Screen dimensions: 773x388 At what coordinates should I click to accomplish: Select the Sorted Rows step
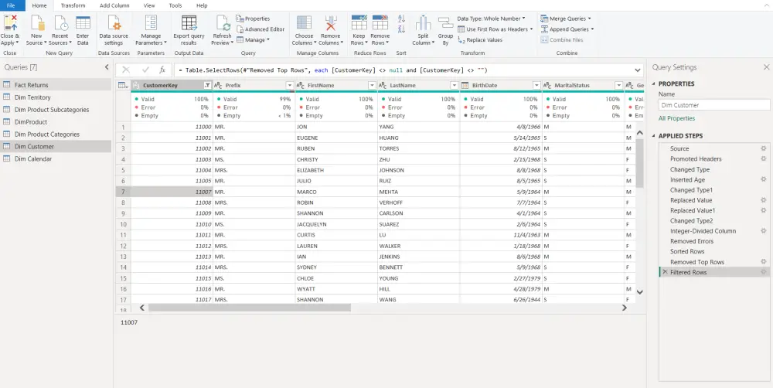(713, 251)
